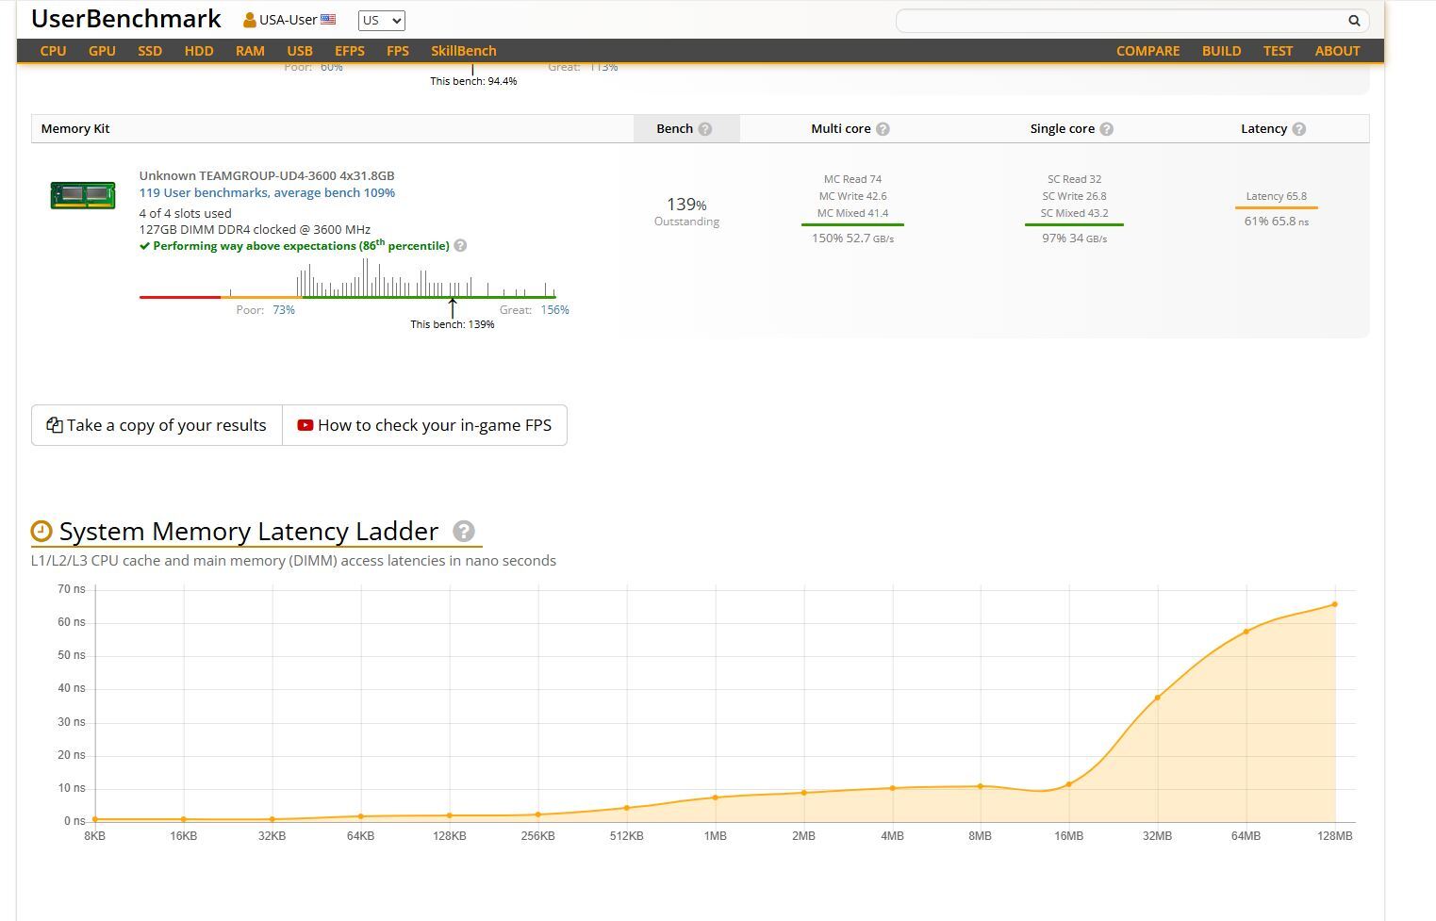Screen dimensions: 1436x921
Task: Click the Latency column header
Action: tap(1263, 129)
